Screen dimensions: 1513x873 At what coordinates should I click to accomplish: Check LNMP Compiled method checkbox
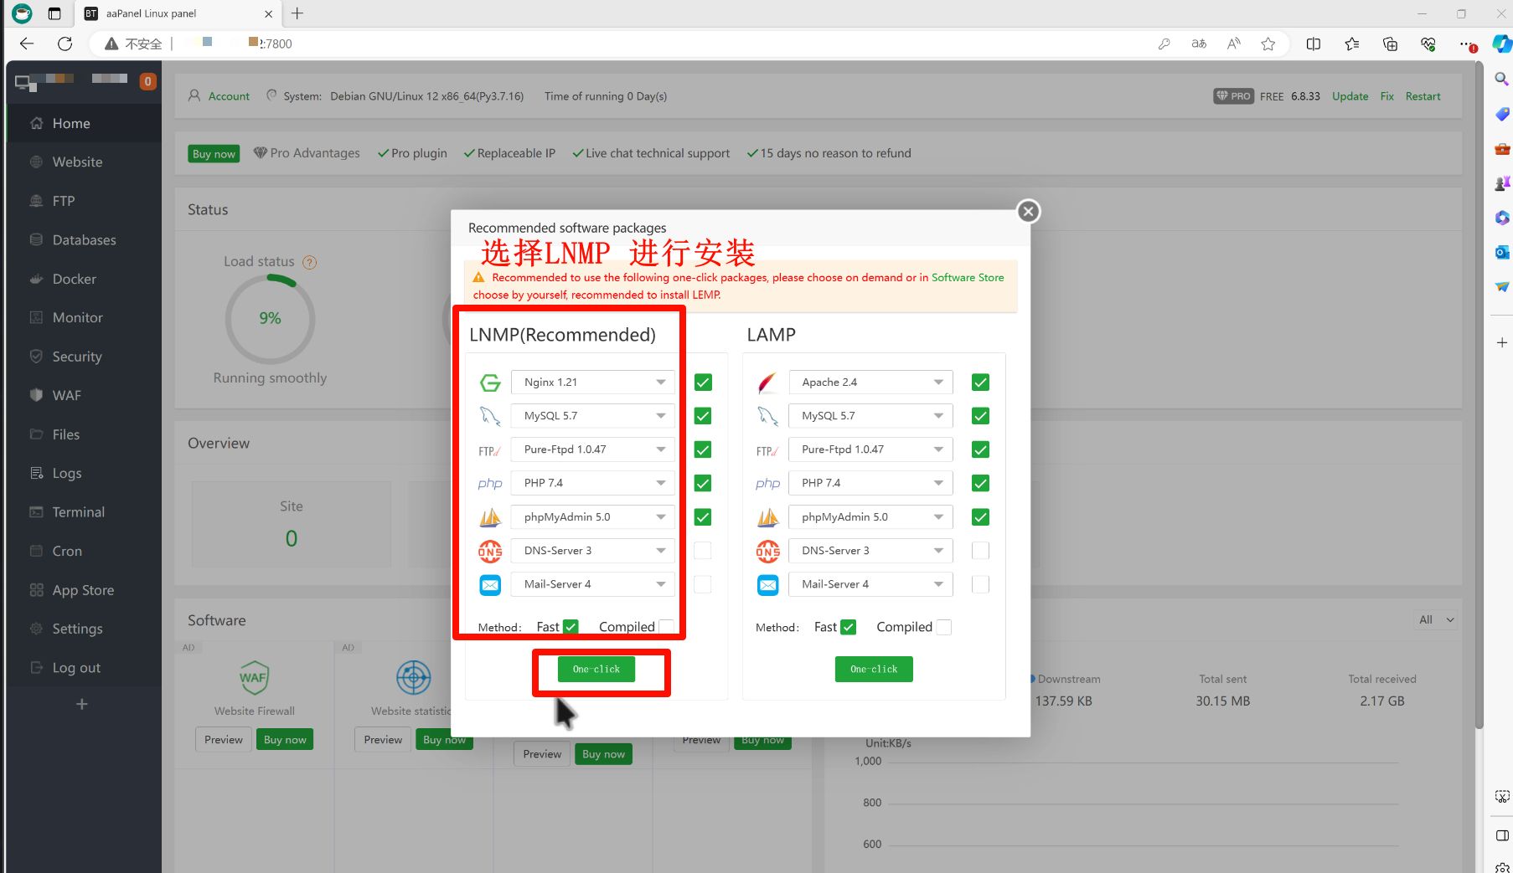[667, 627]
